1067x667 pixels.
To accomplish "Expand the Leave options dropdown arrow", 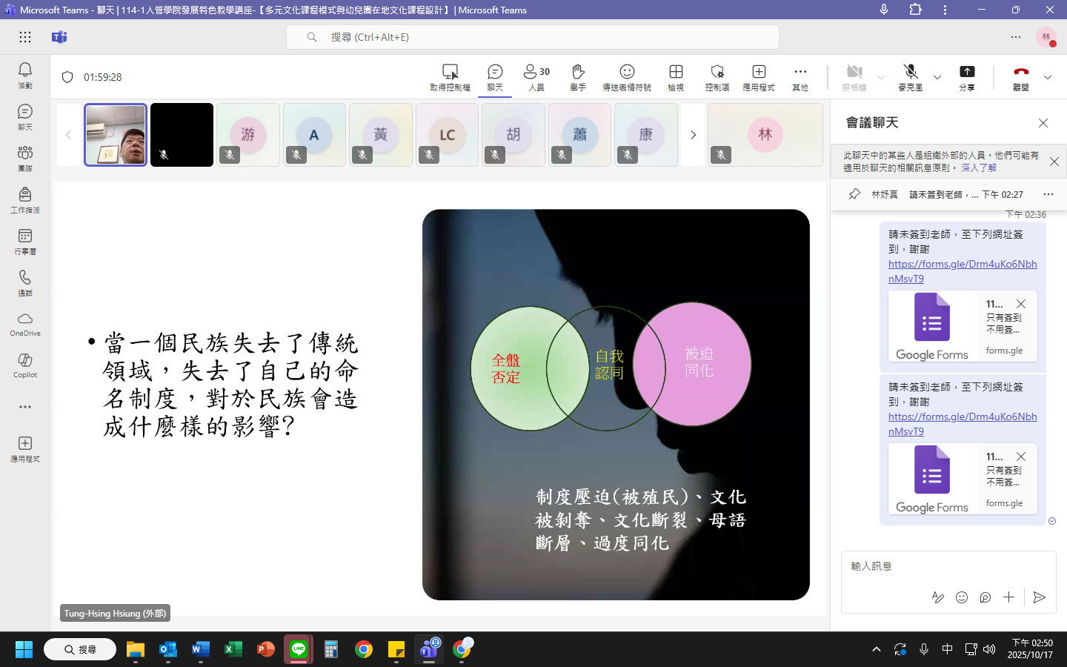I will [x=1048, y=77].
